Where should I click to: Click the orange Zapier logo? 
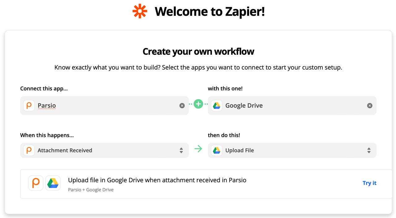pos(140,11)
